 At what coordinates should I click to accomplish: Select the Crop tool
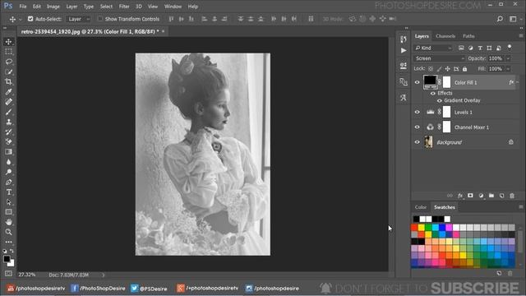(9, 82)
